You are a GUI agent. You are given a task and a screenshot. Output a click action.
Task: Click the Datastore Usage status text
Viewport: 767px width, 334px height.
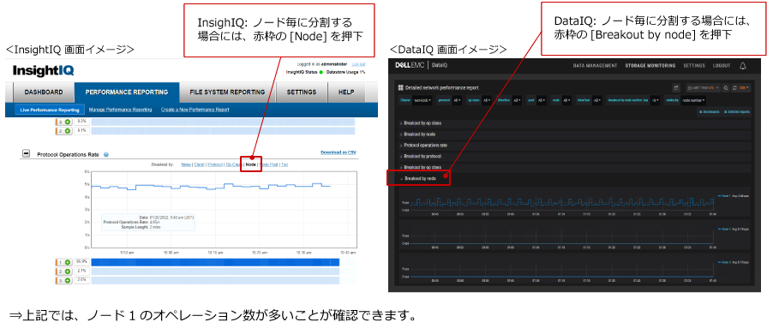(345, 72)
